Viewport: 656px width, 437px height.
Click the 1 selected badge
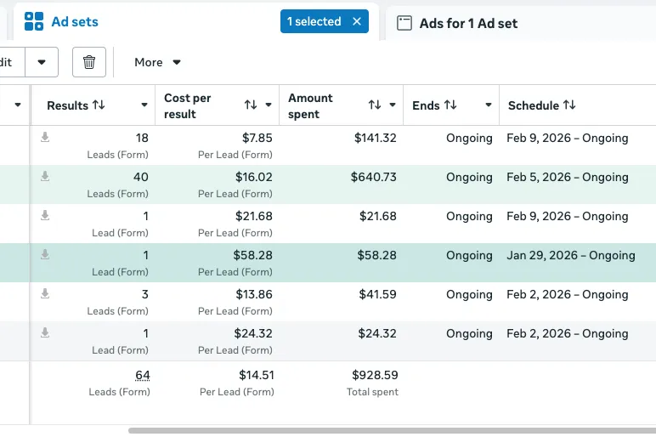click(314, 22)
